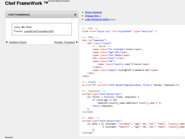185x139 pixels.
Task: Click the stylesheet link line in code
Action: pyautogui.click(x=120, y=31)
